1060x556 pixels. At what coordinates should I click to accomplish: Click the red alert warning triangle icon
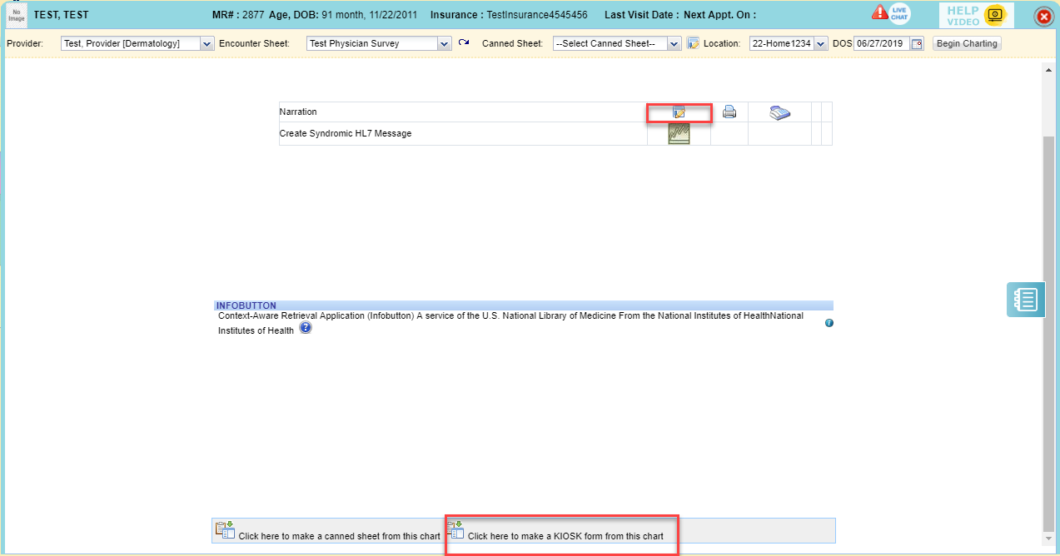click(x=879, y=12)
